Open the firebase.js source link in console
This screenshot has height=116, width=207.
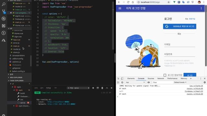(x=194, y=91)
